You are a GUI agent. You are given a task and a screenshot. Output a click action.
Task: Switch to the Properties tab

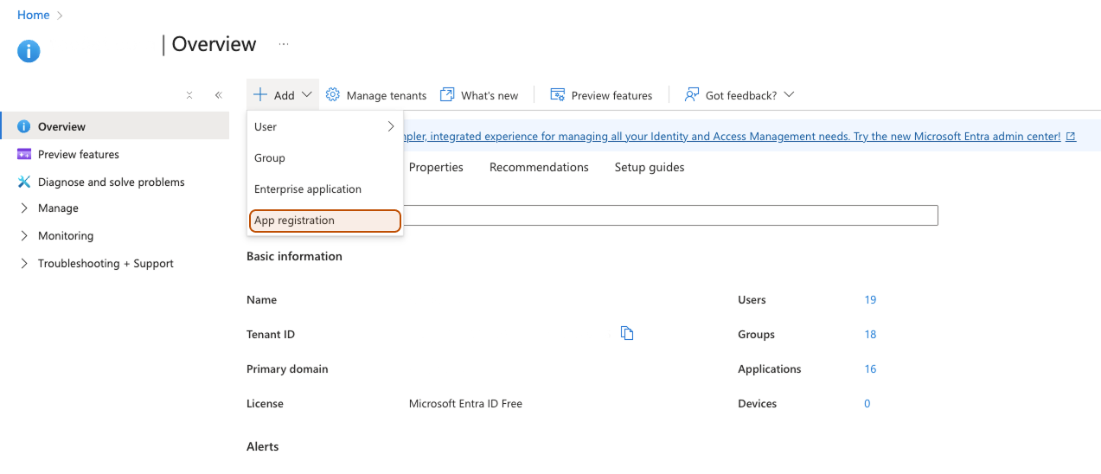point(436,167)
